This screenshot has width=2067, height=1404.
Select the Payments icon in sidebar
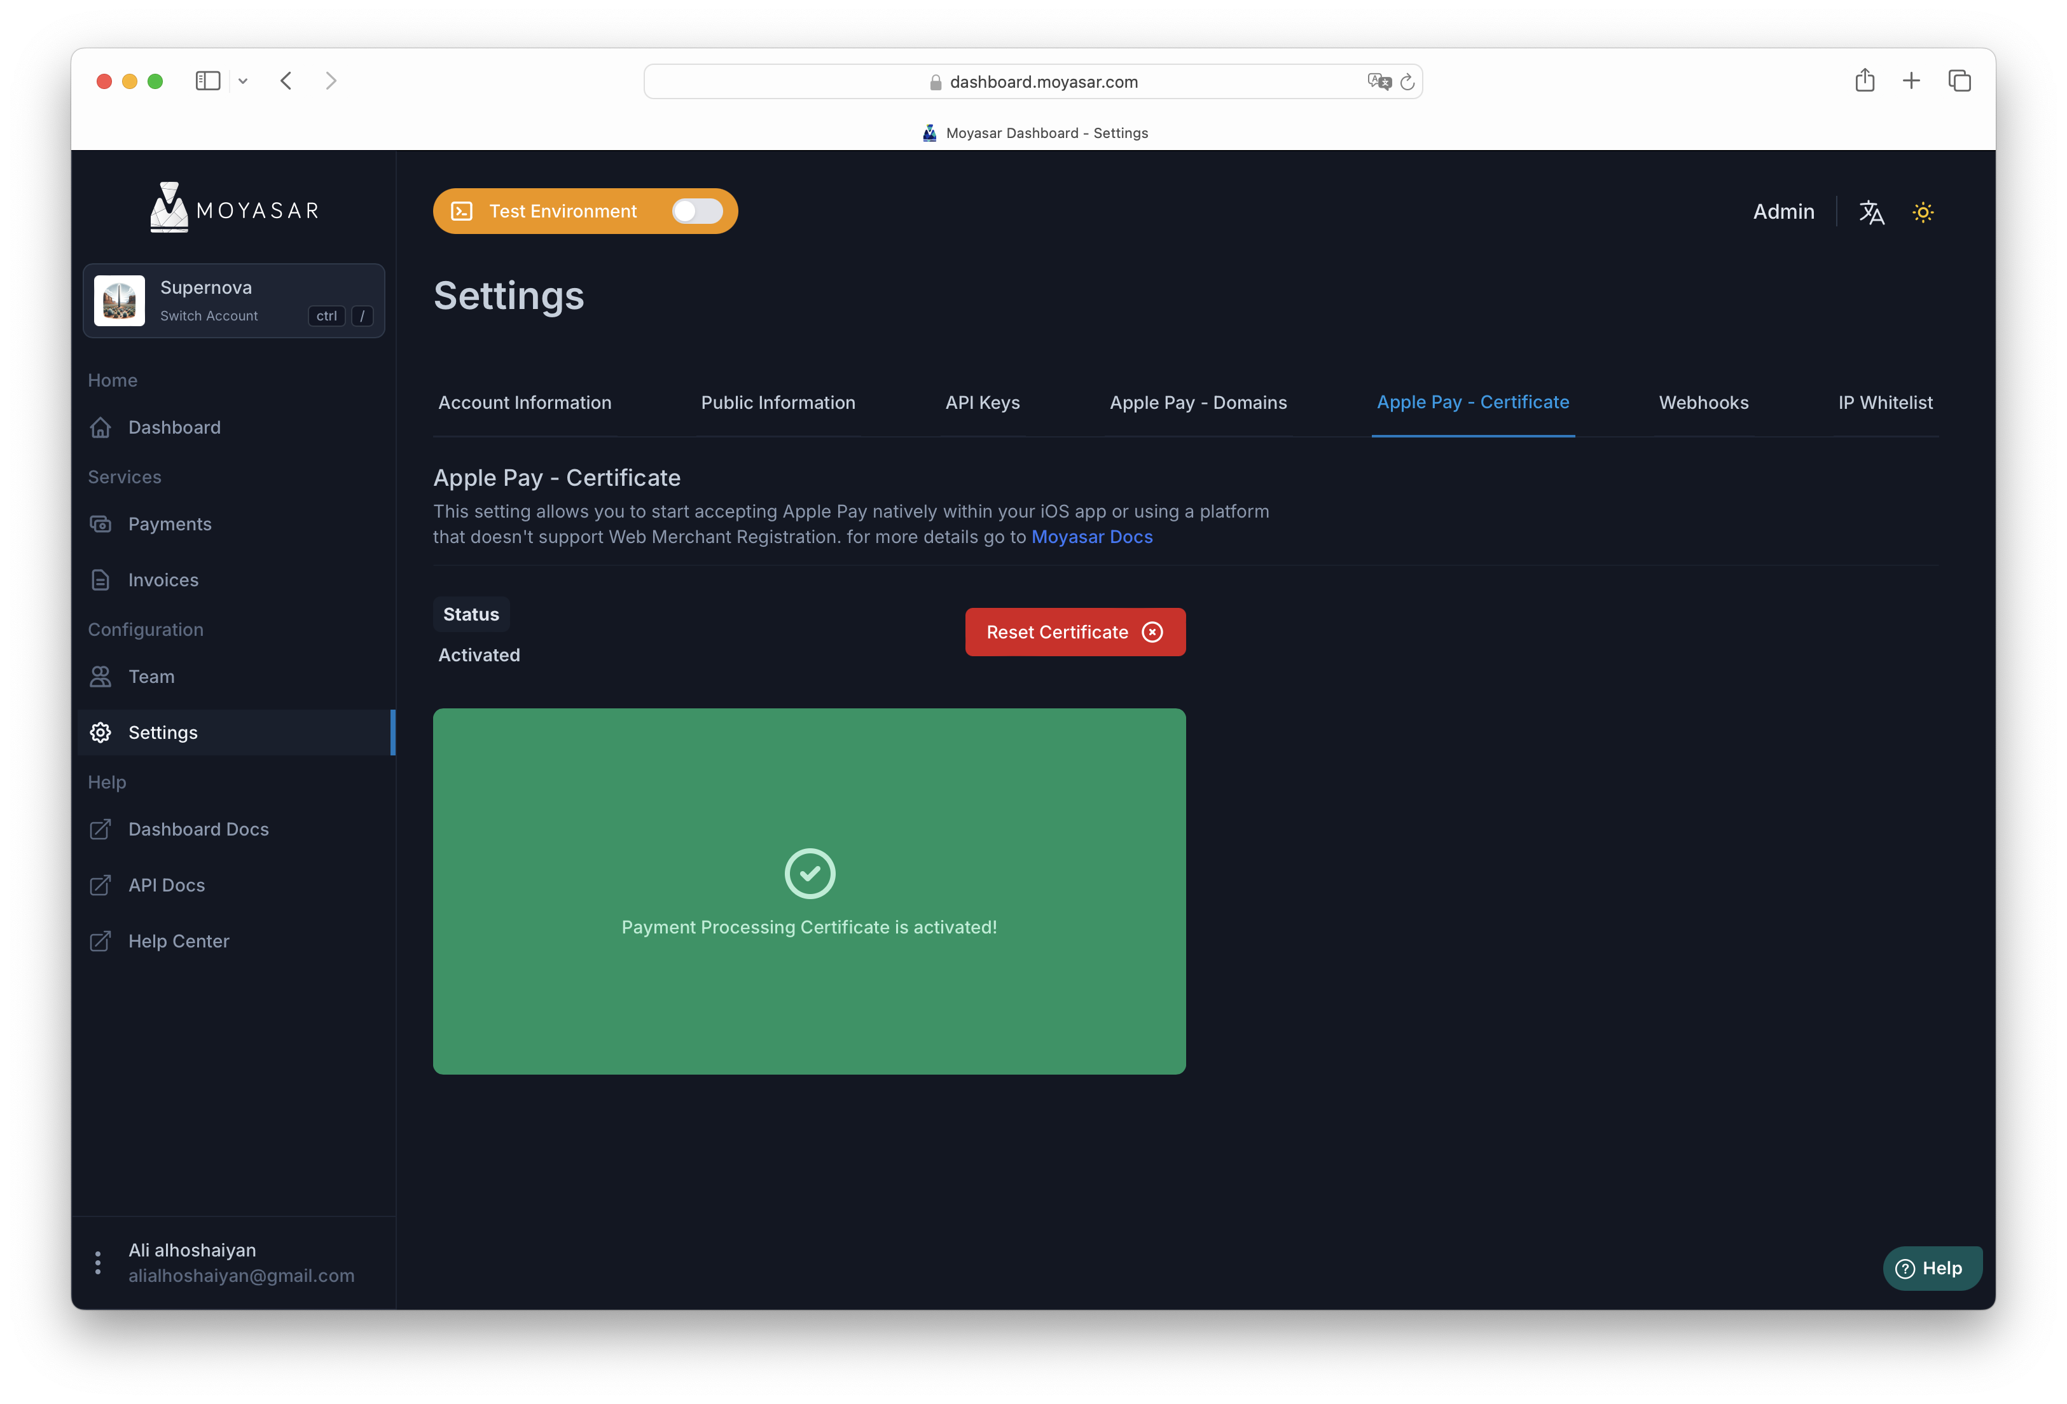coord(100,524)
